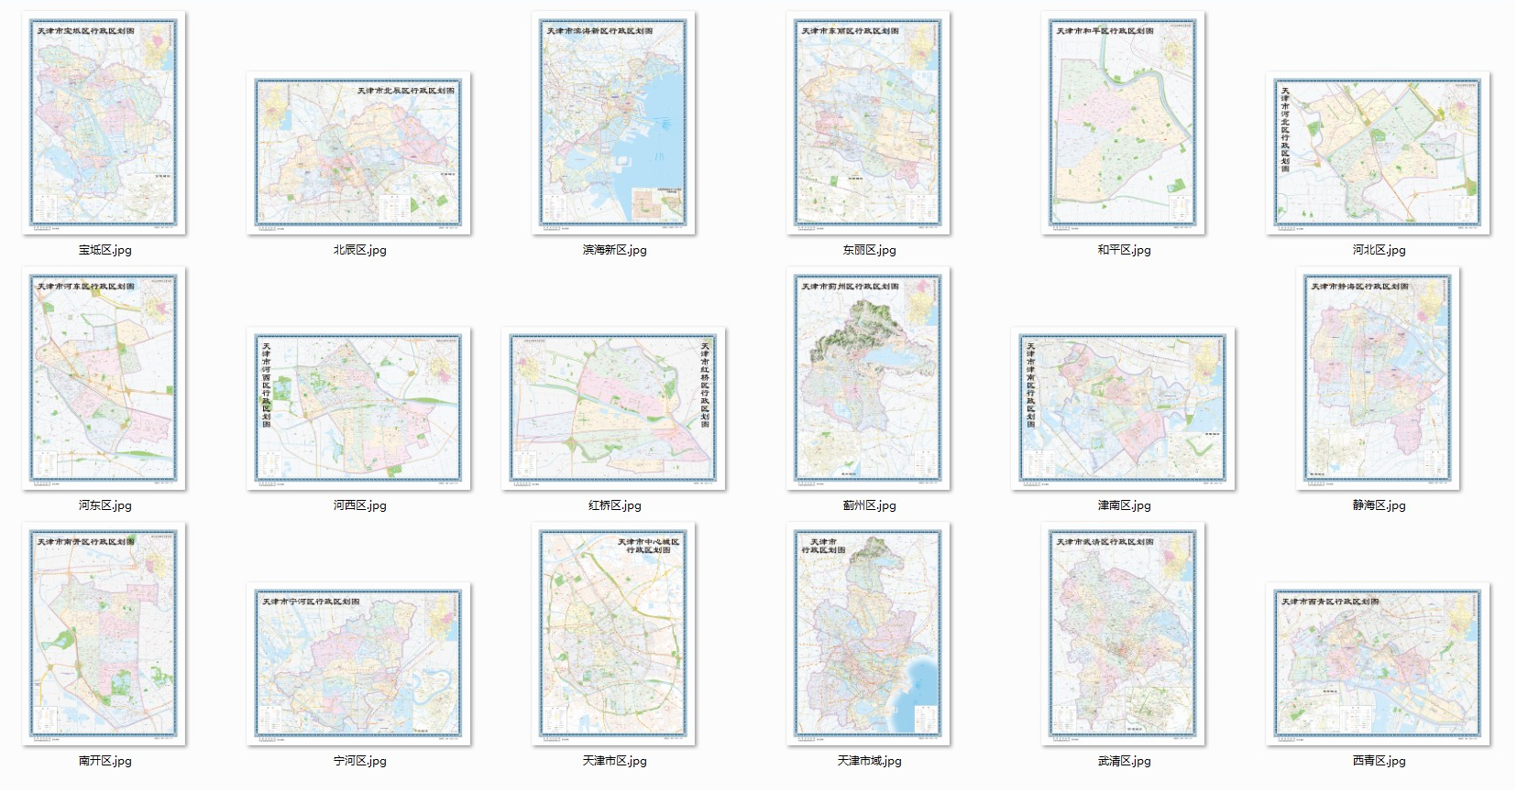Click the 河北区.jpg map thumbnail

tap(1378, 153)
